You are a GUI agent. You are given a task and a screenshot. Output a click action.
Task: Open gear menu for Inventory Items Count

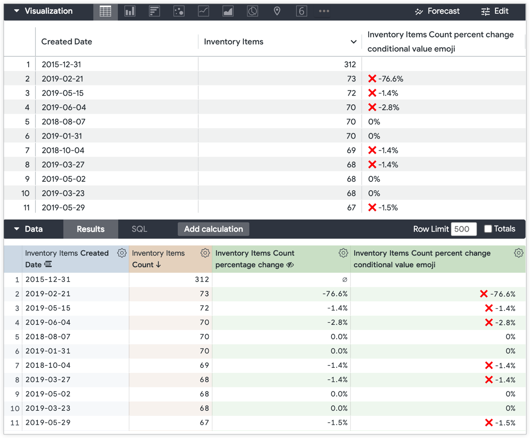205,253
